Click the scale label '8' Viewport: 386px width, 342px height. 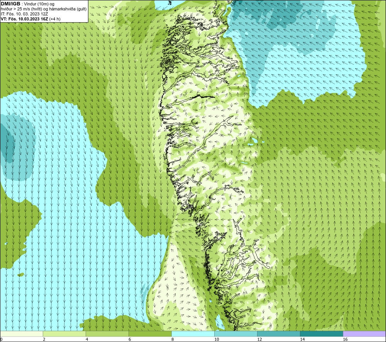[173, 340]
